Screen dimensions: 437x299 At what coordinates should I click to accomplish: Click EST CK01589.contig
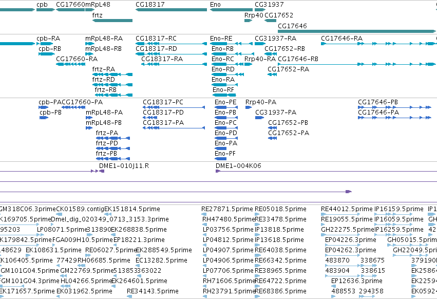[59, 214]
